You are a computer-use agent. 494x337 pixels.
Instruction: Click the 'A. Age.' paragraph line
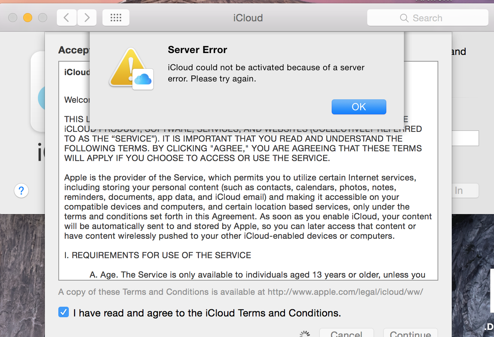click(257, 275)
